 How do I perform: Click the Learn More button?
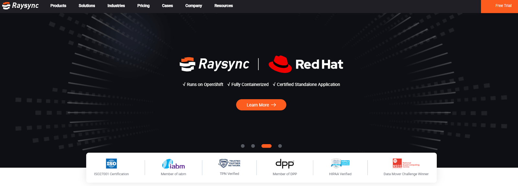[x=261, y=105]
